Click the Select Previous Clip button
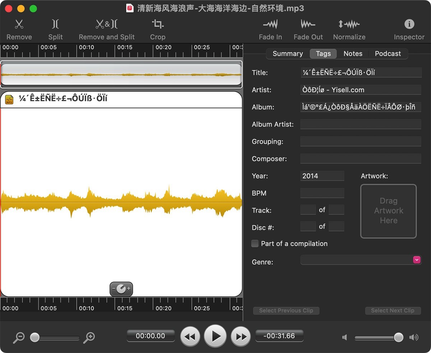This screenshot has width=431, height=353. (x=286, y=311)
